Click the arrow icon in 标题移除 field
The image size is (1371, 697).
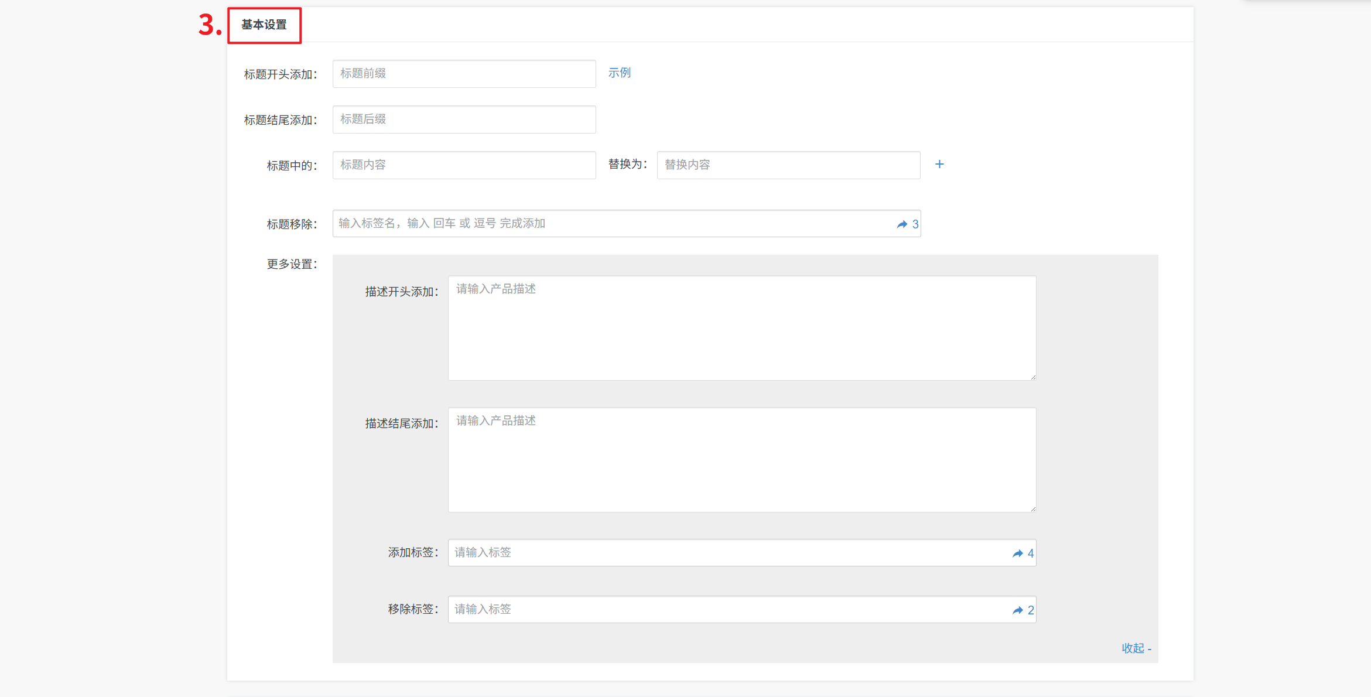pos(902,224)
